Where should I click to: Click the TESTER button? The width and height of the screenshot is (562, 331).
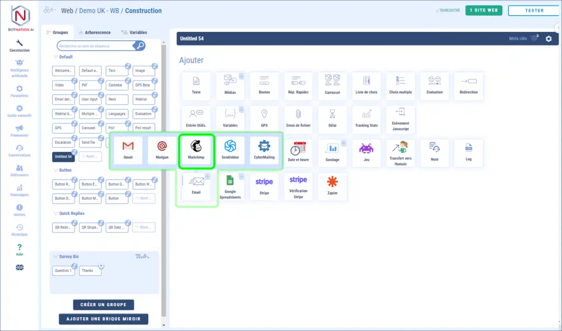pos(534,10)
